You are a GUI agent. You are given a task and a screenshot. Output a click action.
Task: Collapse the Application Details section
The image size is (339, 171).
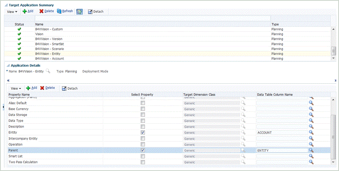[x=8, y=66]
